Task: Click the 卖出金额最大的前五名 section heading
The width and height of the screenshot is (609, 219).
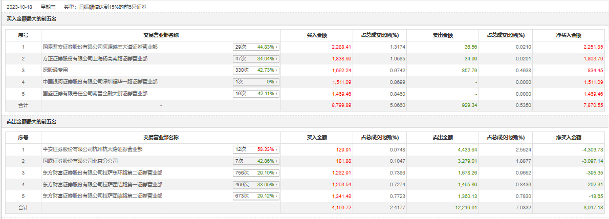Action: click(x=31, y=122)
